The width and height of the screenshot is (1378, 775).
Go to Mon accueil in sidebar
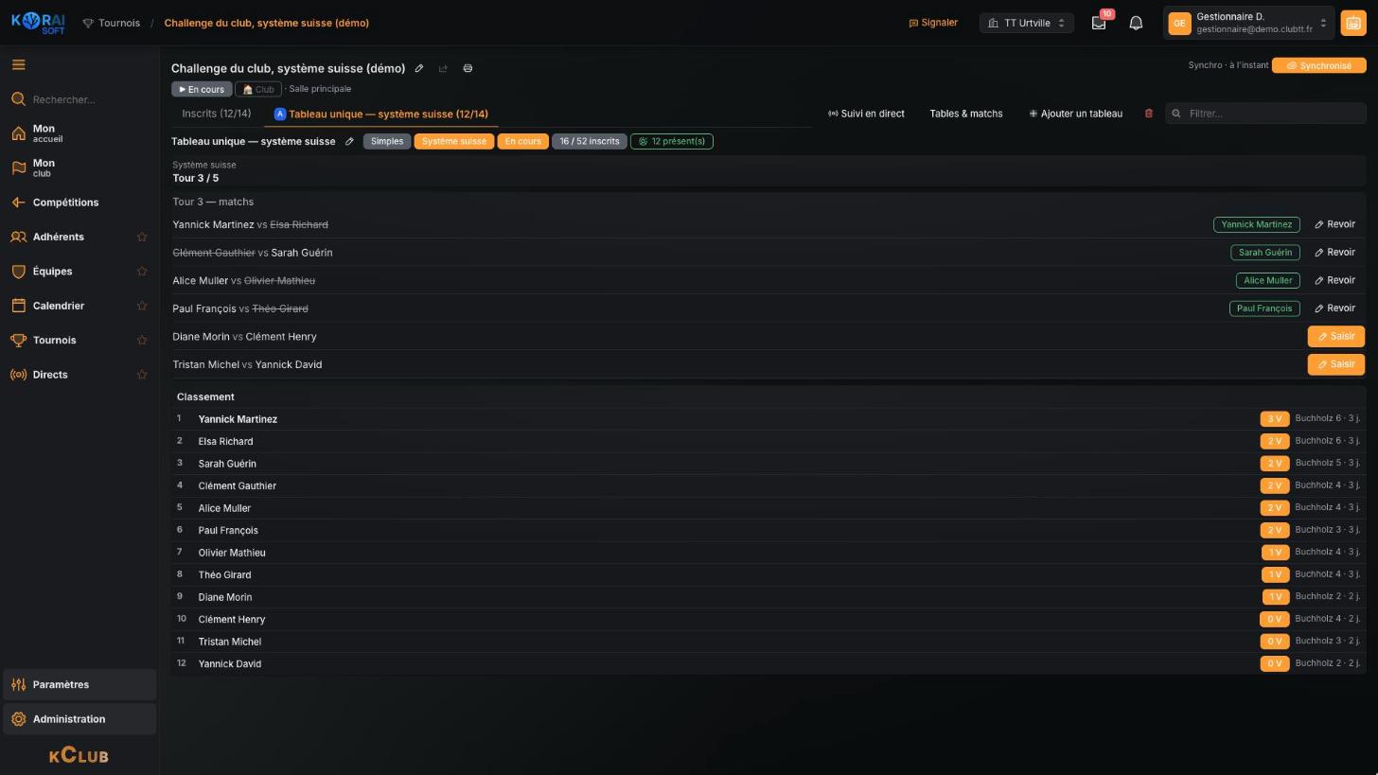pos(79,133)
